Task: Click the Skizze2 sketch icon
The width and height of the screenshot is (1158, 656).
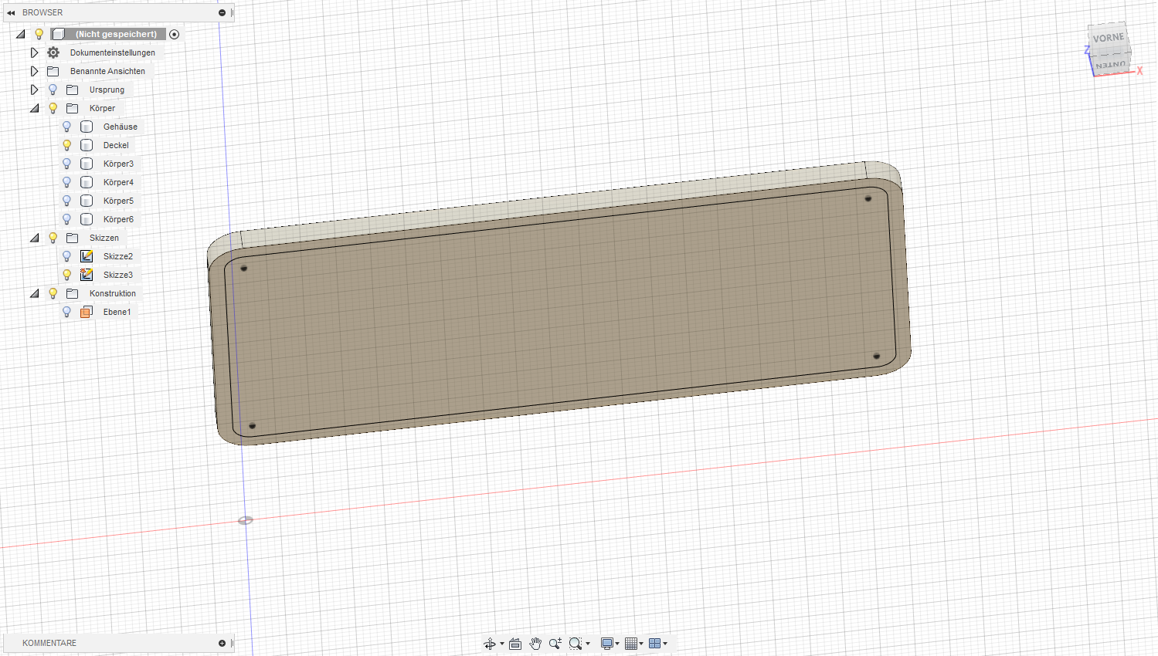Action: (87, 256)
